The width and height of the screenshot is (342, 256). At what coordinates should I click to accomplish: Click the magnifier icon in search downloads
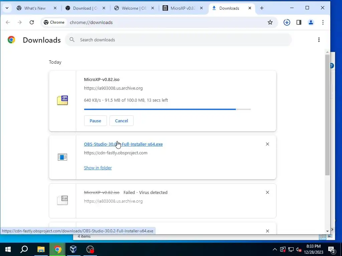(72, 40)
